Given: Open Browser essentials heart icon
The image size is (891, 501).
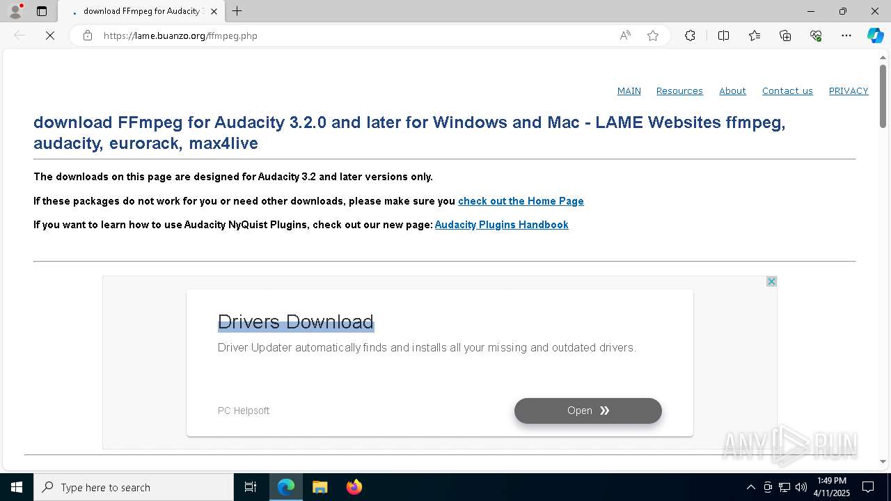Looking at the screenshot, I should [816, 35].
